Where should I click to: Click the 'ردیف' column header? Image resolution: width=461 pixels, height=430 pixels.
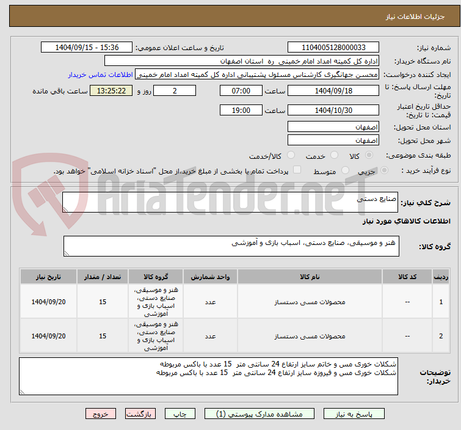point(441,277)
